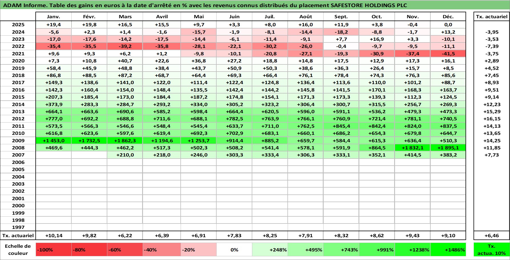Click the +15,29 rate for 2013
The width and height of the screenshot is (510, 260).
tap(491, 112)
